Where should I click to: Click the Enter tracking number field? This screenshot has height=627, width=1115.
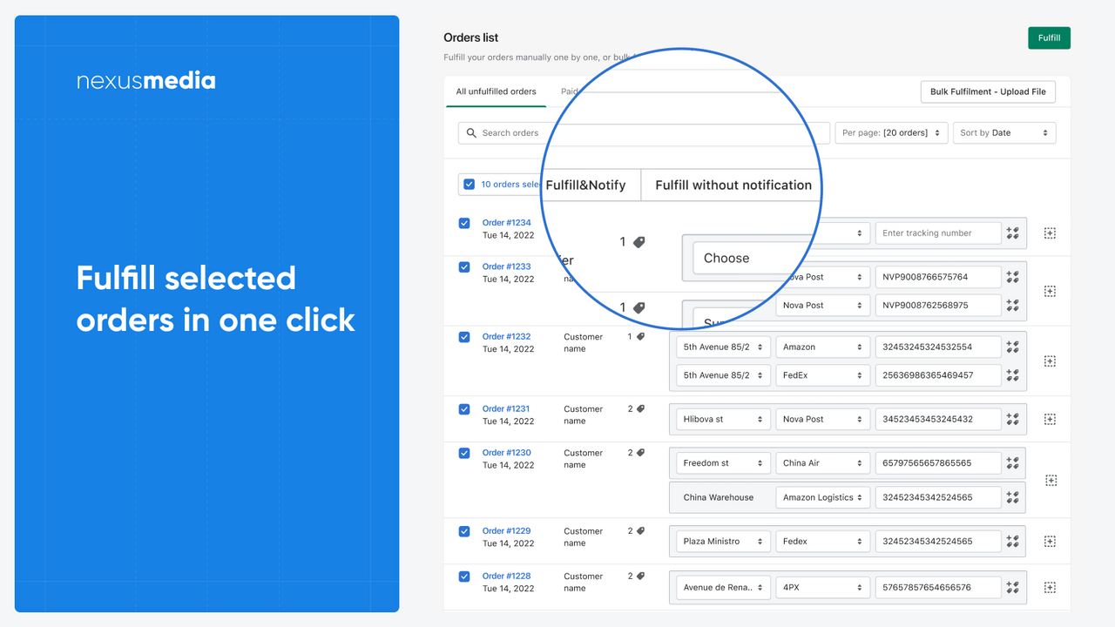937,233
